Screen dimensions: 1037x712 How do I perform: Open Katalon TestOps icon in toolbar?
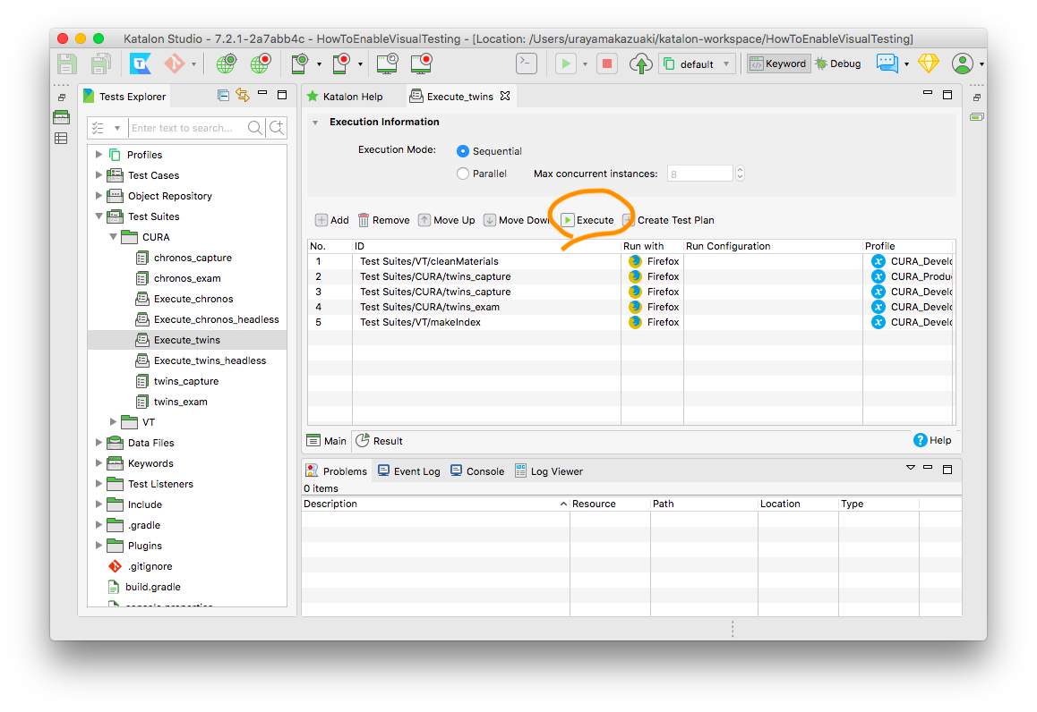coord(141,64)
